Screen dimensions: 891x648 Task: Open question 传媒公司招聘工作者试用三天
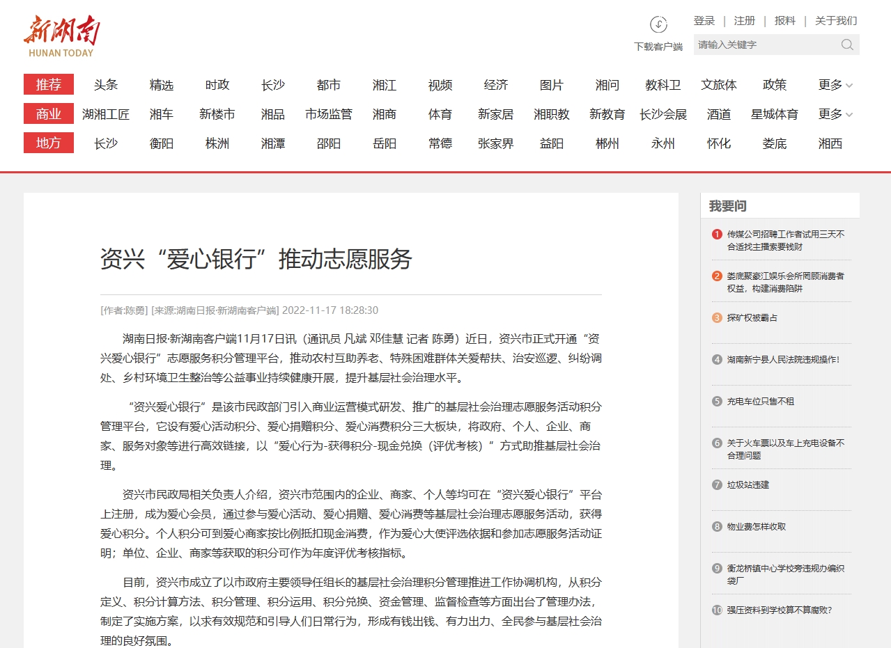[786, 240]
